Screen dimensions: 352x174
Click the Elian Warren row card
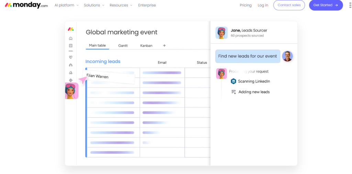coord(108,77)
